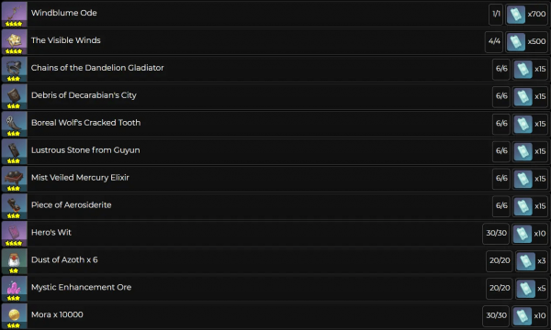The height and width of the screenshot is (330, 551).
Task: Click the Hero's Wit book icon
Action: tap(14, 234)
